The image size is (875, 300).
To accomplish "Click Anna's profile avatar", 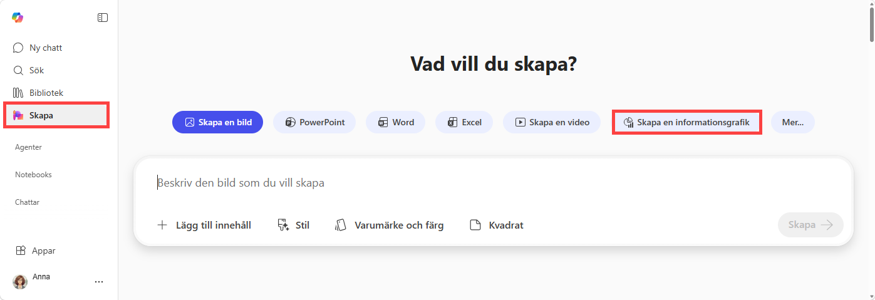I will point(20,282).
